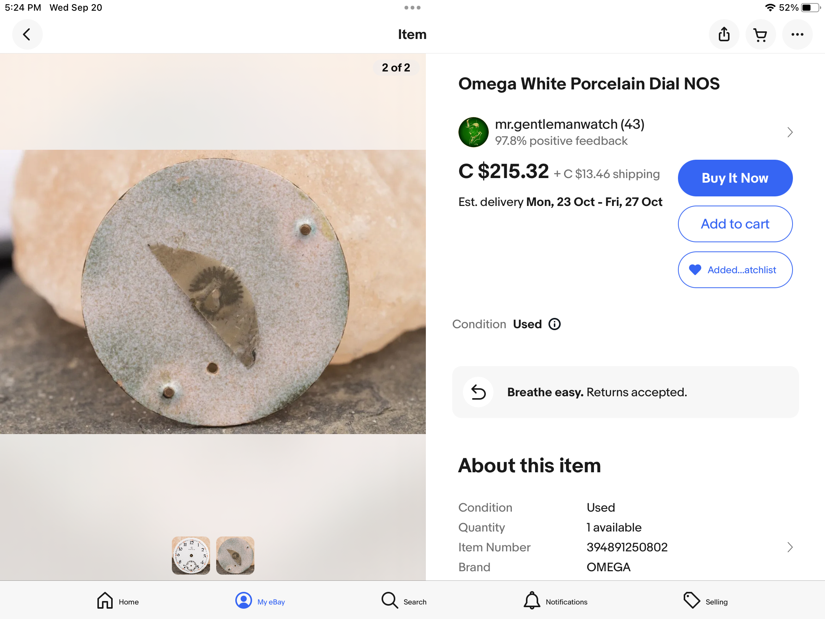Screen dimensions: 825x619
Task: Tap the returns arrow icon
Action: tap(478, 392)
